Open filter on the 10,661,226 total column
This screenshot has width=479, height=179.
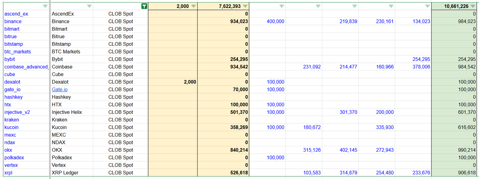pyautogui.click(x=473, y=6)
